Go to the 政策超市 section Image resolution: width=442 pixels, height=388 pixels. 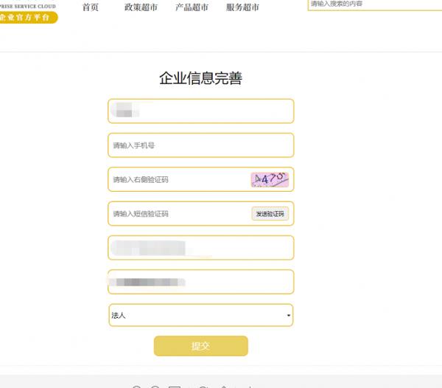coord(141,7)
